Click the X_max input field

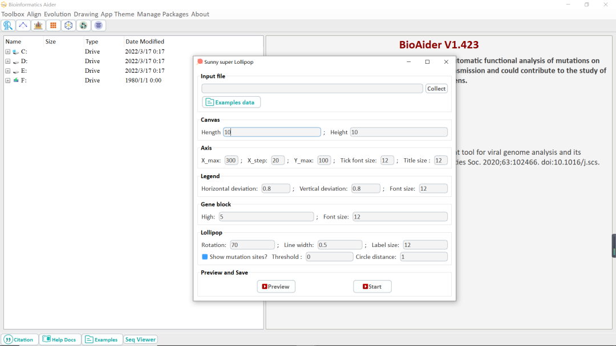click(231, 160)
